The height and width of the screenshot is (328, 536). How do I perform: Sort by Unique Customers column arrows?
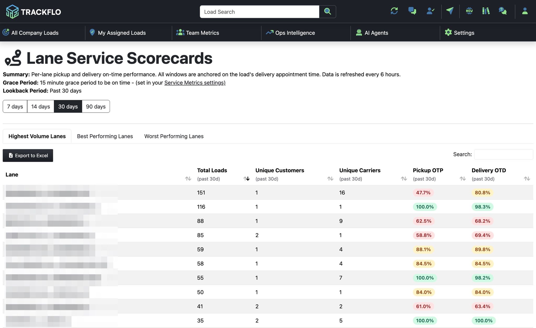coord(330,179)
